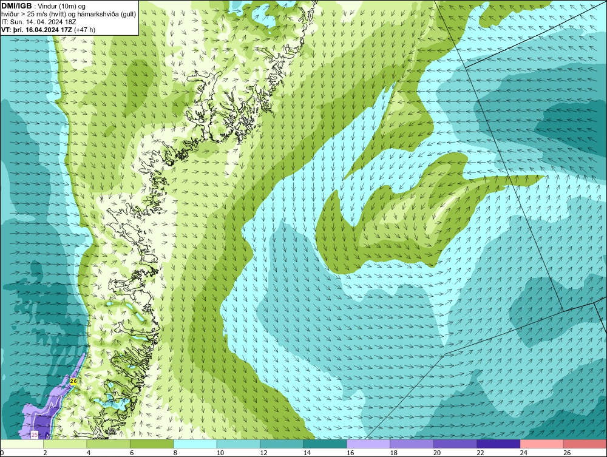Click the light green 2–4 m/s legend swatch

65,444
